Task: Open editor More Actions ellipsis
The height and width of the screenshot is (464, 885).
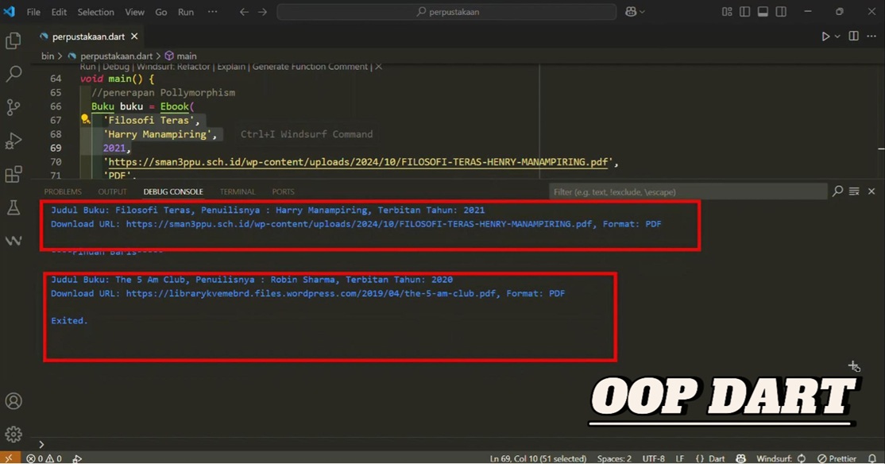Action: click(x=871, y=36)
